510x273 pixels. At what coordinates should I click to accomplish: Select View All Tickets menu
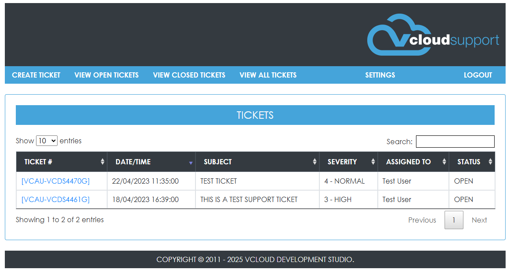(x=268, y=75)
